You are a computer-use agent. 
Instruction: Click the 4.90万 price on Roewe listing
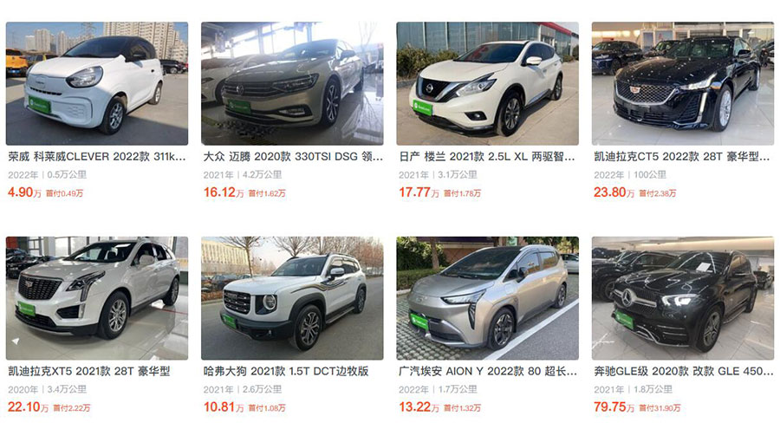click(24, 192)
